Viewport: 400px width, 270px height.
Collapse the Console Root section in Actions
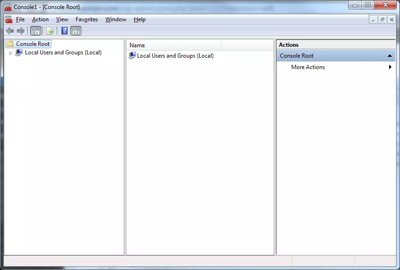point(390,56)
